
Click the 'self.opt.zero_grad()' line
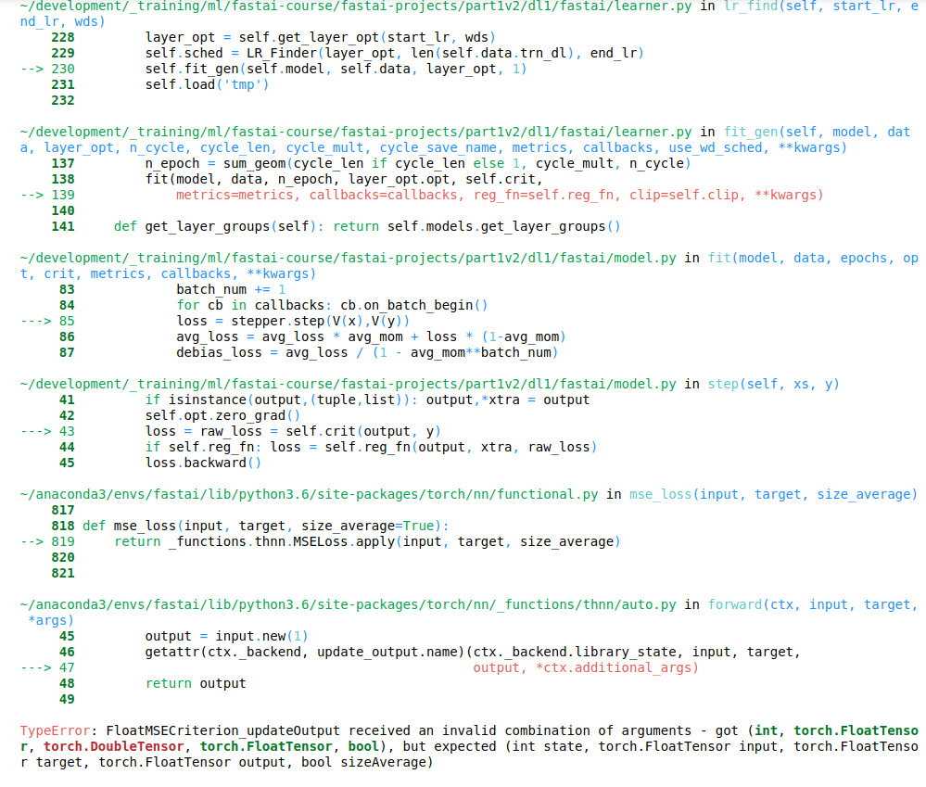coord(222,415)
